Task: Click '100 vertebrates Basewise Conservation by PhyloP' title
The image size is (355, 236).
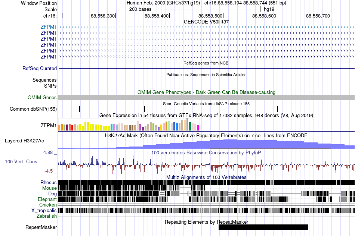Action: [x=206, y=152]
